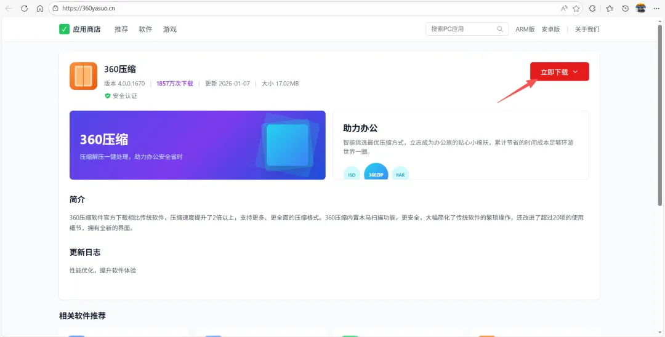The height and width of the screenshot is (337, 665).
Task: Click the green security shield icon
Action: 107,96
